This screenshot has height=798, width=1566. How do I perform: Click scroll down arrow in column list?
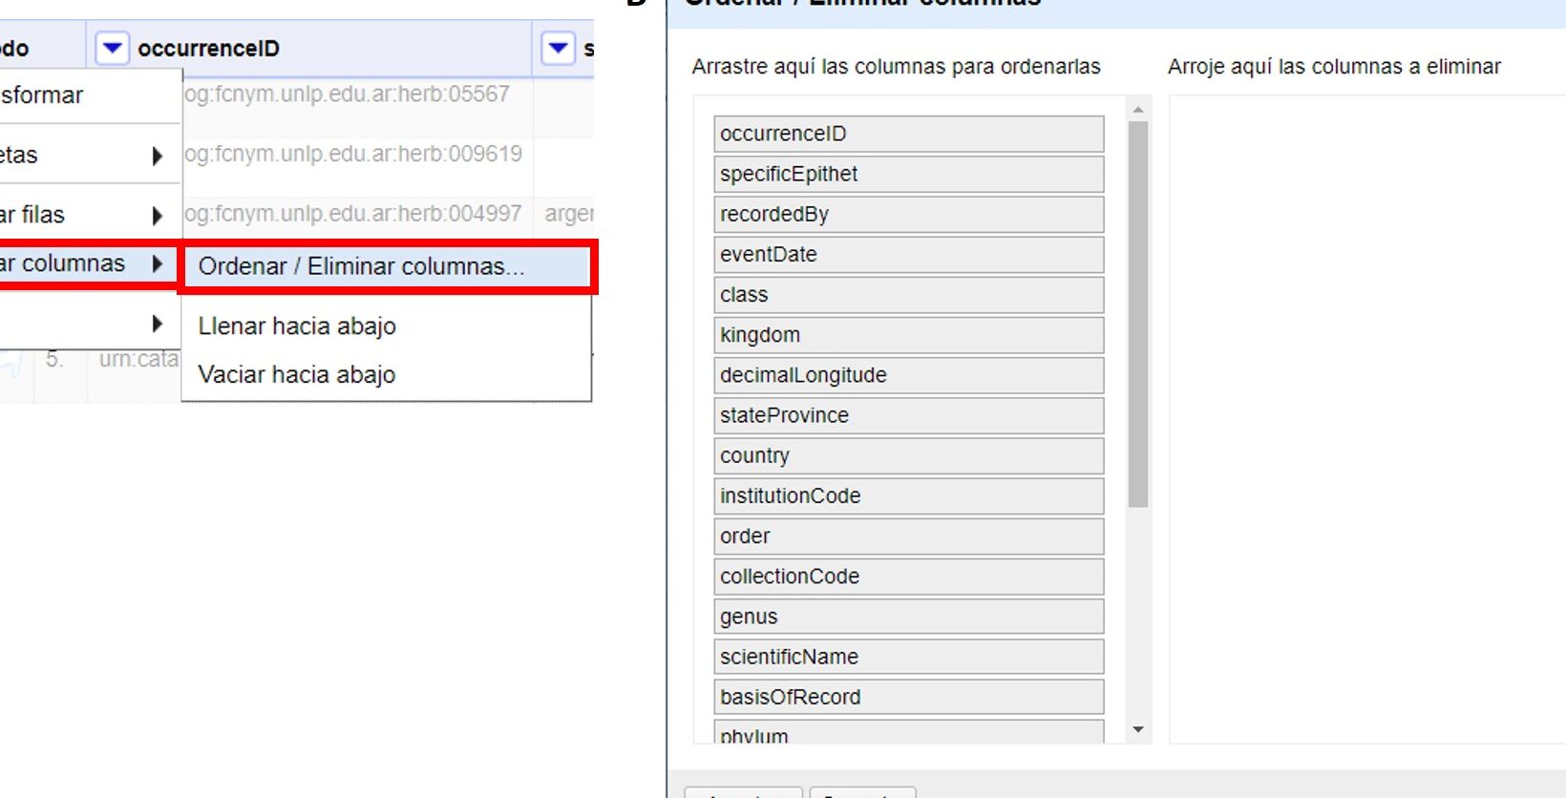pyautogui.click(x=1137, y=730)
